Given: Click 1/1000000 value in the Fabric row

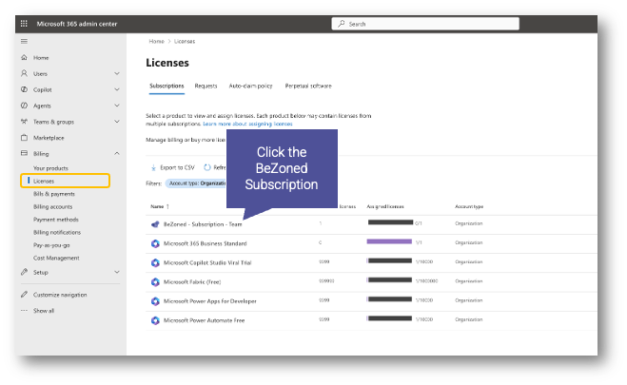Looking at the screenshot, I should tap(426, 281).
